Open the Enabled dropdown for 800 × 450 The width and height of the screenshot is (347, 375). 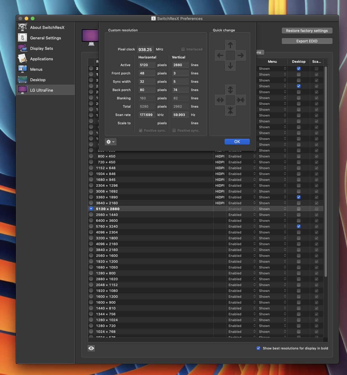(x=242, y=156)
